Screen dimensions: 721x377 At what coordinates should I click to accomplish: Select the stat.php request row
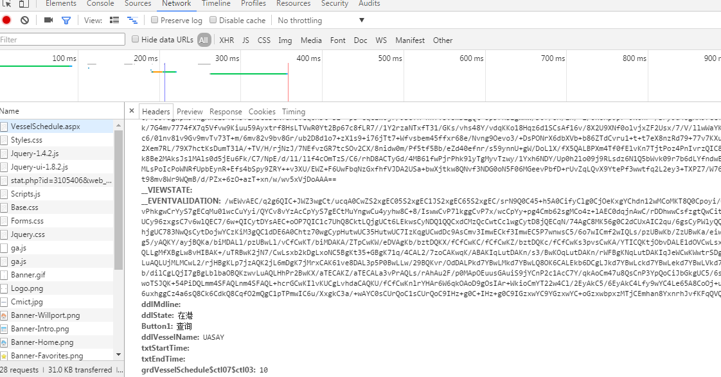tap(56, 180)
